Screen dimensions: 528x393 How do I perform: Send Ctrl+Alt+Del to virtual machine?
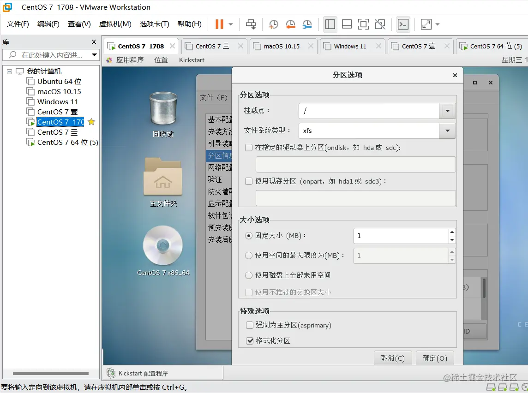click(x=251, y=24)
